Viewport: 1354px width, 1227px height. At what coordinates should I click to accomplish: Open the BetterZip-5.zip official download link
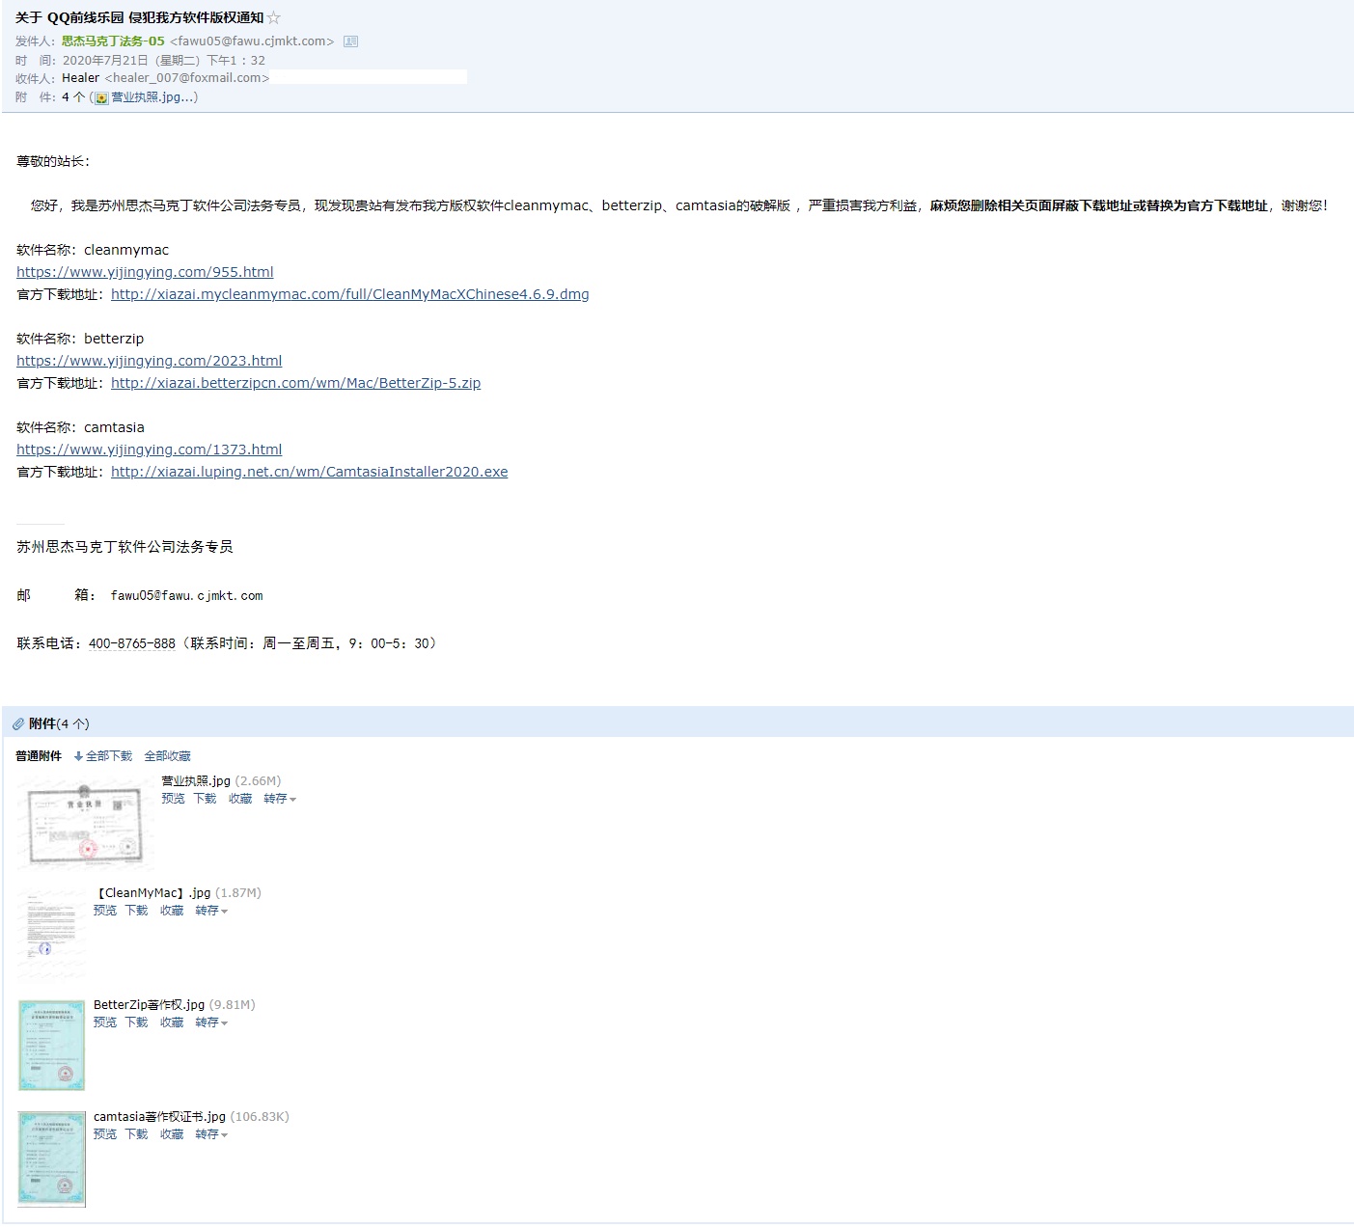(295, 382)
